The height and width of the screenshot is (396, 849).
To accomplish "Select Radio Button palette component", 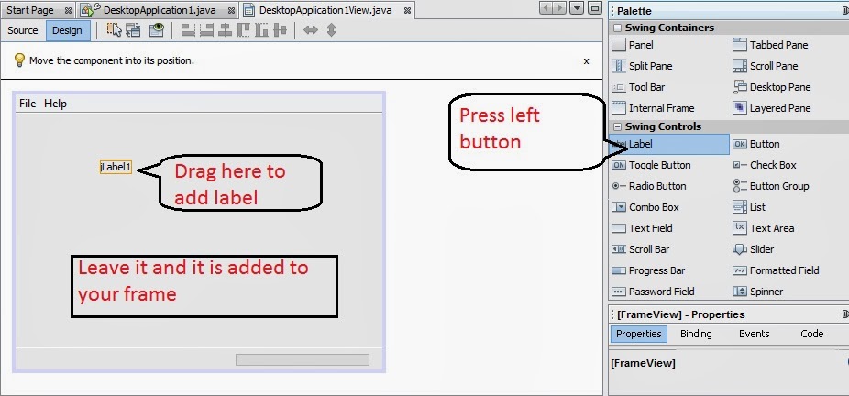I will 648,186.
